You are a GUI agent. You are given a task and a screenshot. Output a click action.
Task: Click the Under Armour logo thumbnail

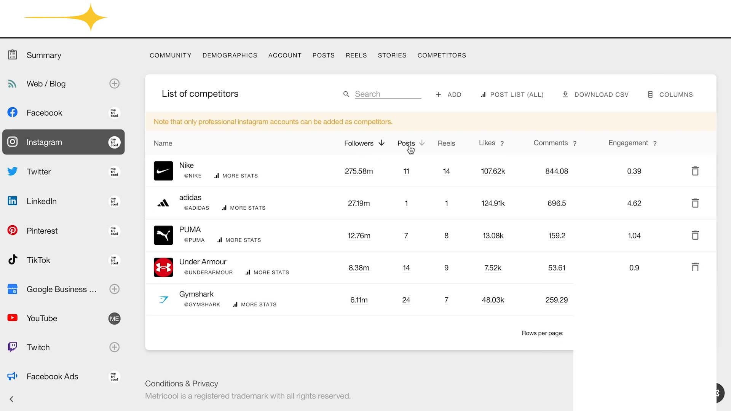point(163,267)
